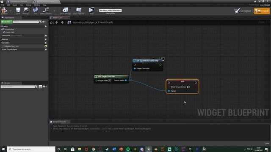Toggle EditableText_162 visibility eye icon
Image resolution: width=271 pixels, height=152 pixels.
tap(46, 46)
